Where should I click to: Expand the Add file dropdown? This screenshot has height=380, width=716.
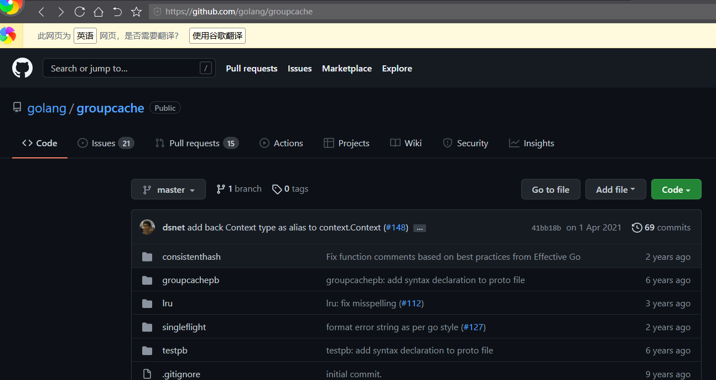pos(615,189)
